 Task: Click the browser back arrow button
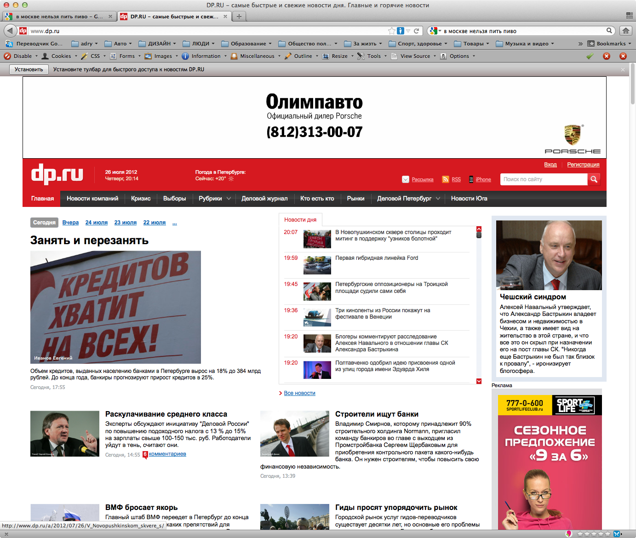pos(10,31)
